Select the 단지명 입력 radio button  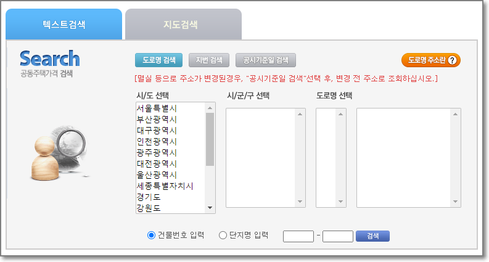223,235
